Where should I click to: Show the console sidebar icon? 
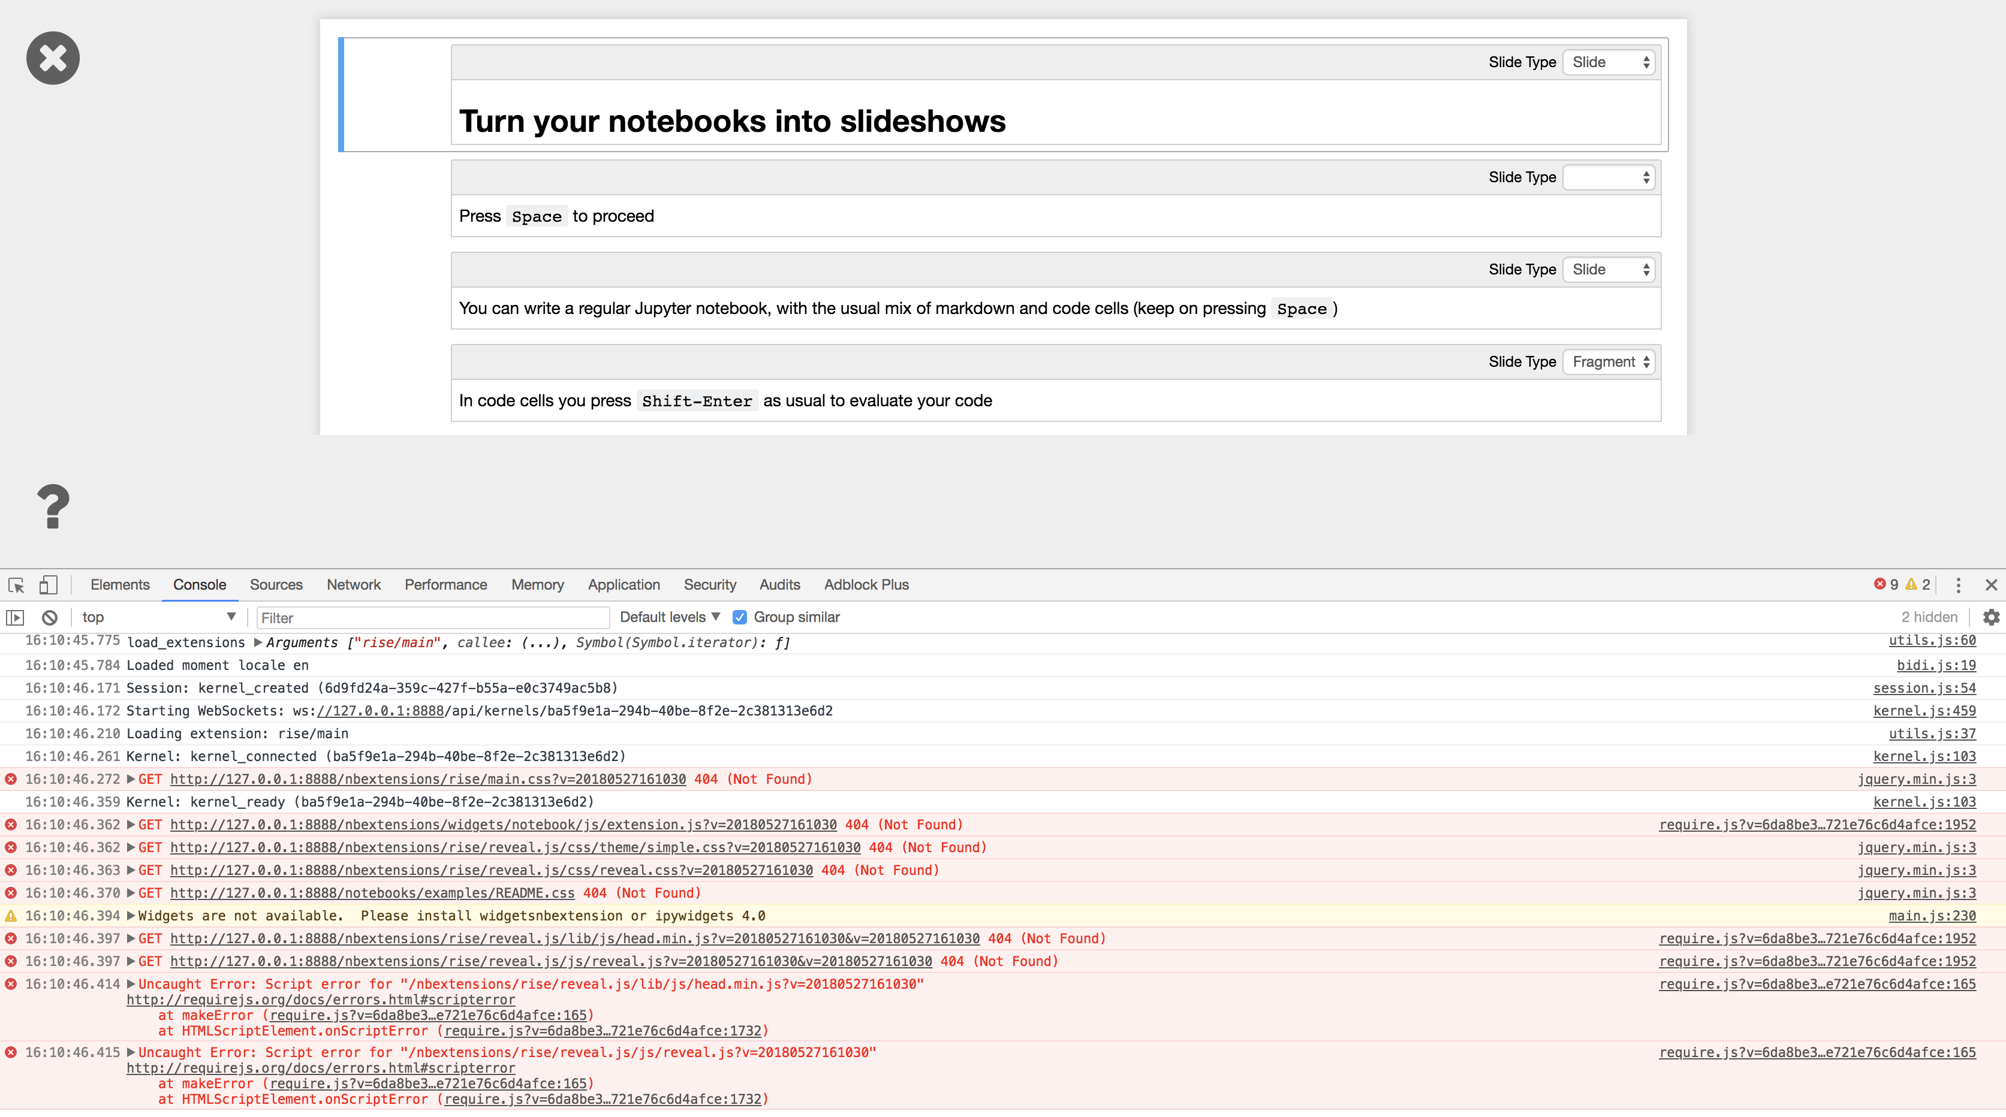[16, 617]
